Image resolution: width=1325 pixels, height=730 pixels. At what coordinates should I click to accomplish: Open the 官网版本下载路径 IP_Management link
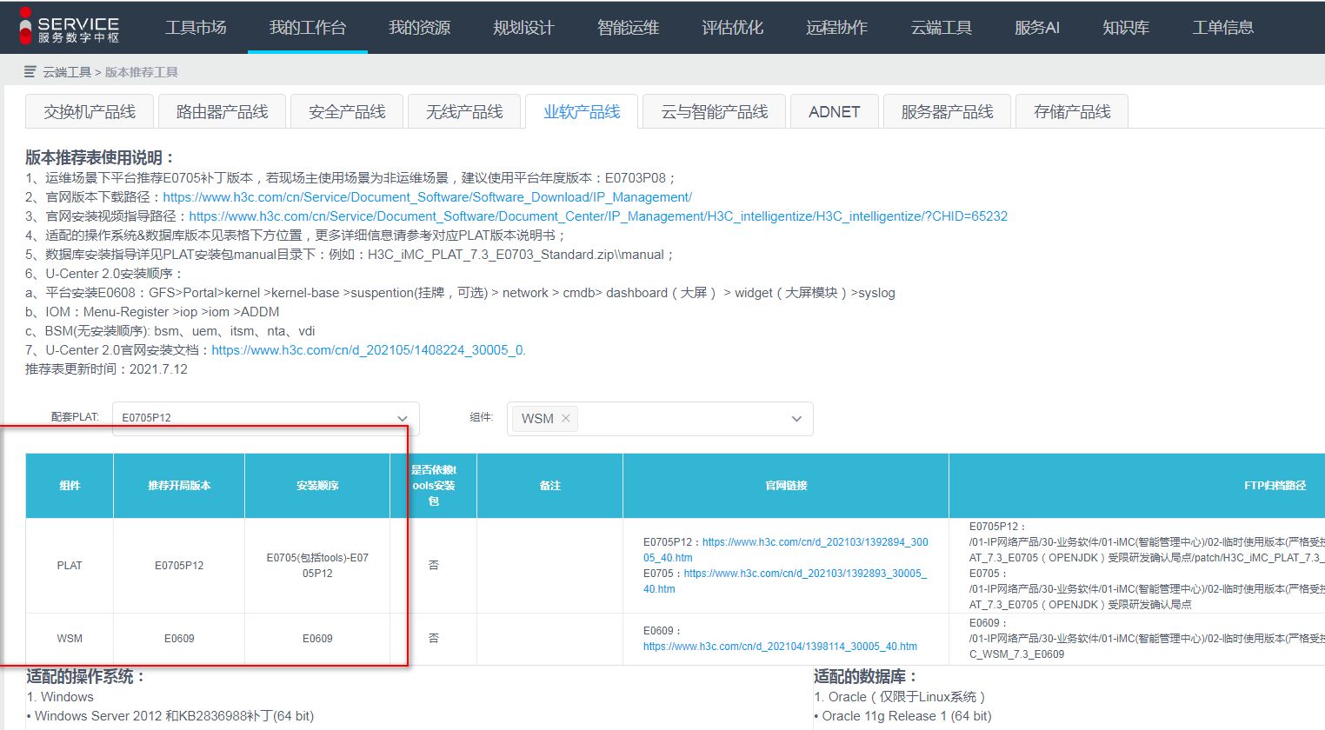[427, 197]
